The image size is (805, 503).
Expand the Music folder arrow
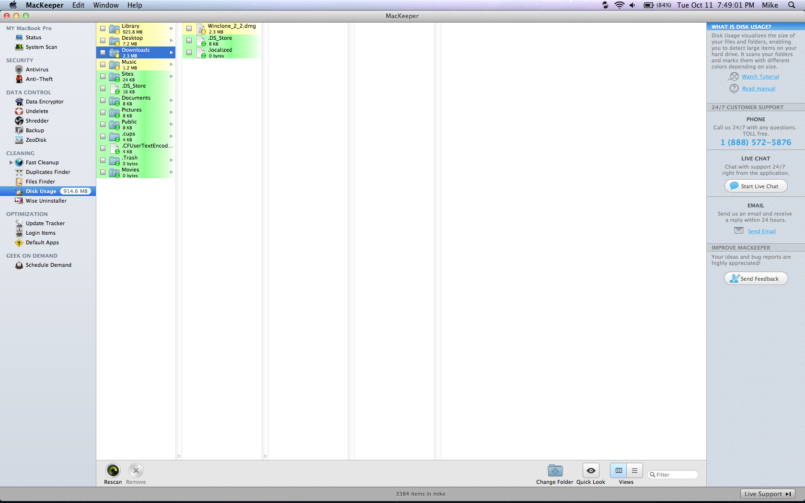(x=171, y=65)
